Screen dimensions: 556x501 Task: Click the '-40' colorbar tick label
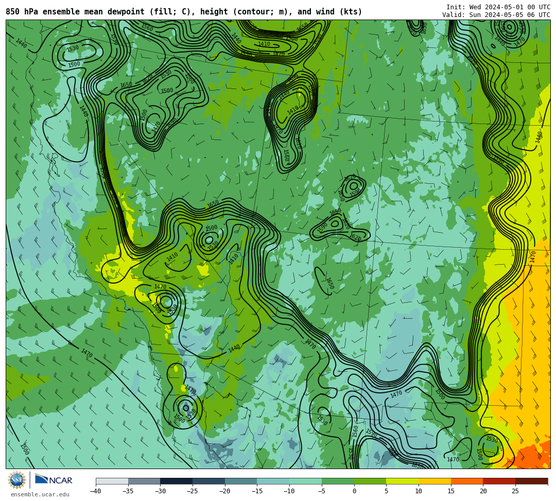96,491
